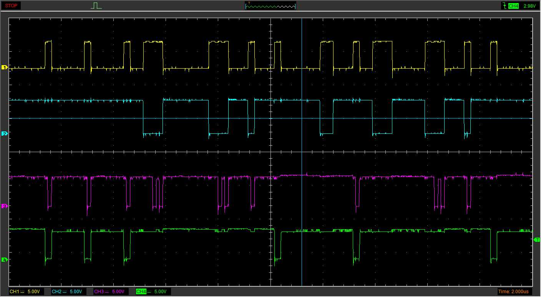Open CH4 5.00V volts-per-division setting
Viewport: 541px width, 297px height.
coord(160,292)
